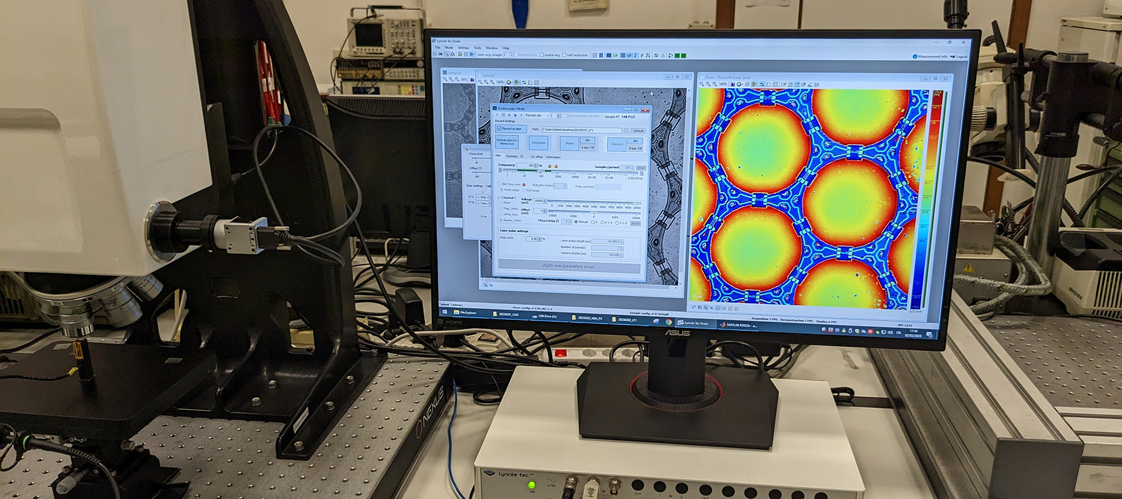Click the first zoom magnifier in Intensity window
Screen dimensions: 1122x499
pos(481,82)
